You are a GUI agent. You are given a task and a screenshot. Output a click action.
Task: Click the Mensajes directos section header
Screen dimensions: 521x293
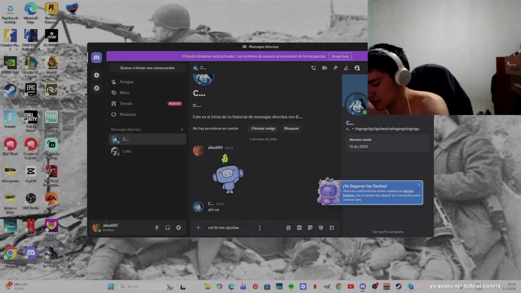click(x=126, y=129)
